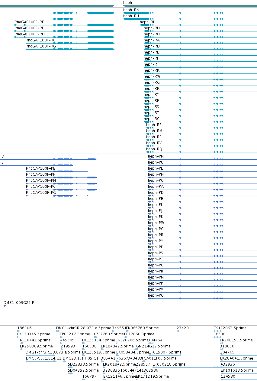Image resolution: width=257 pixels, height=381 pixels.
Task: Select EST label 186306
Action: tap(24, 328)
